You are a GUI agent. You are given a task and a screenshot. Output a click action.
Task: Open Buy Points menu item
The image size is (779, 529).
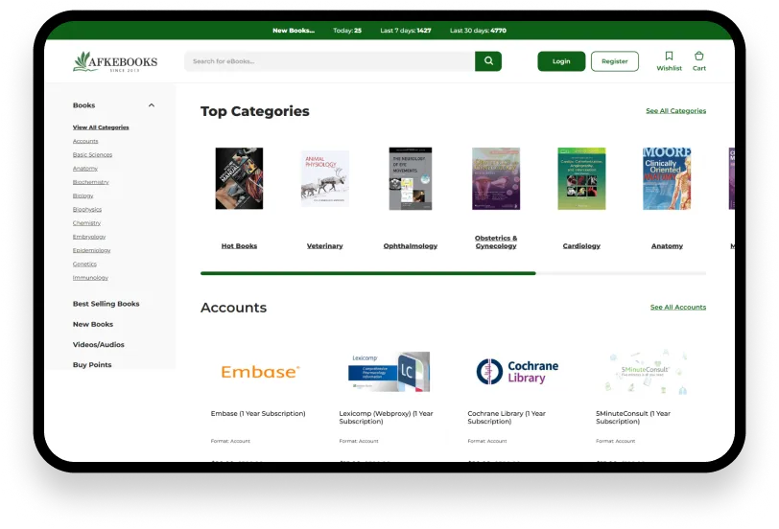[x=92, y=365]
